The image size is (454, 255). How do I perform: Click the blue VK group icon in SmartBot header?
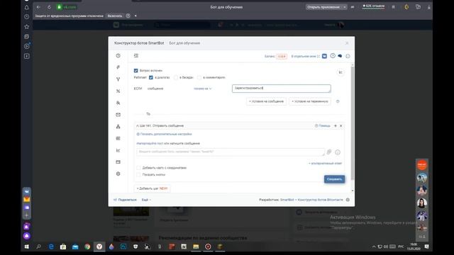point(324,56)
